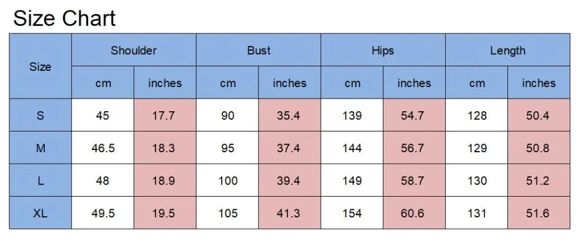Click the 51.6 length inches cell
Image resolution: width=576 pixels, height=241 pixels.
[539, 213]
